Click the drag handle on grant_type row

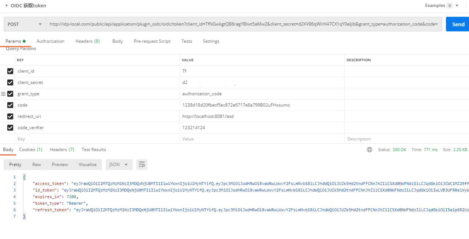(3, 94)
